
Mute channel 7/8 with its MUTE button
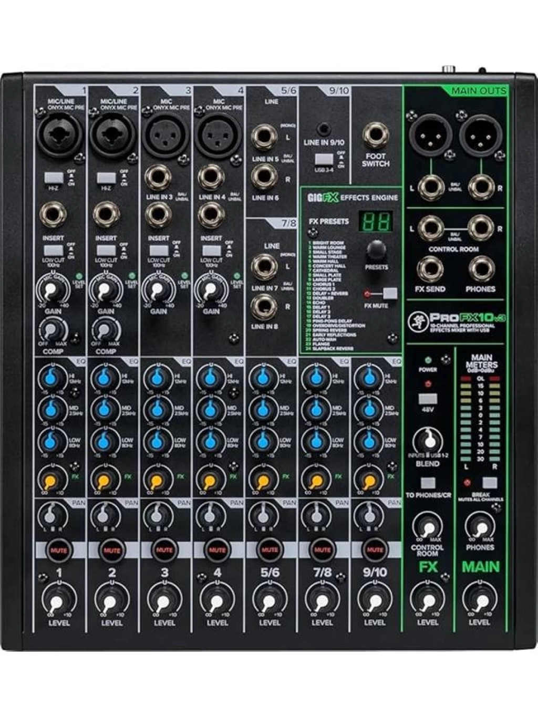point(322,550)
